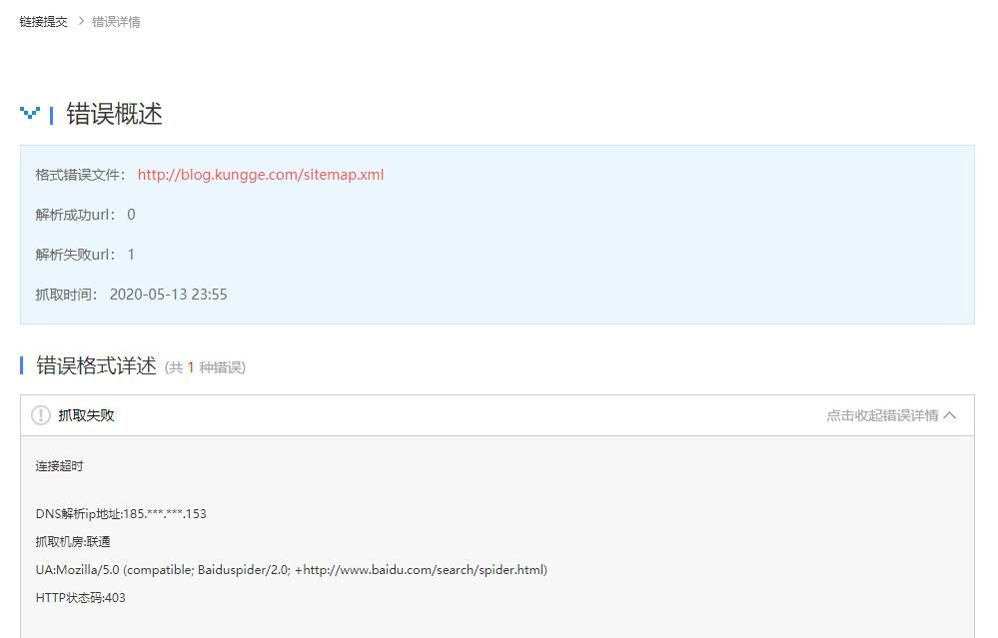Click the 解析成功url count value

coord(131,214)
